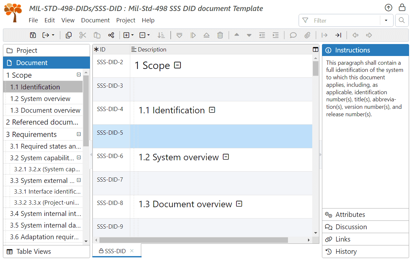Click the right-pointing triangle bar icon

pos(193,35)
